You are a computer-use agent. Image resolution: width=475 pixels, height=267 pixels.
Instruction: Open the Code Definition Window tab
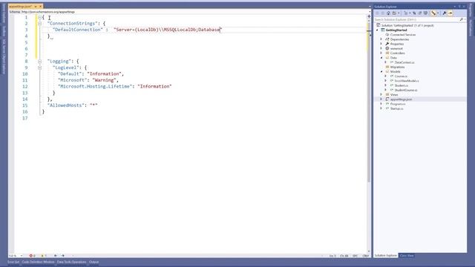38,262
